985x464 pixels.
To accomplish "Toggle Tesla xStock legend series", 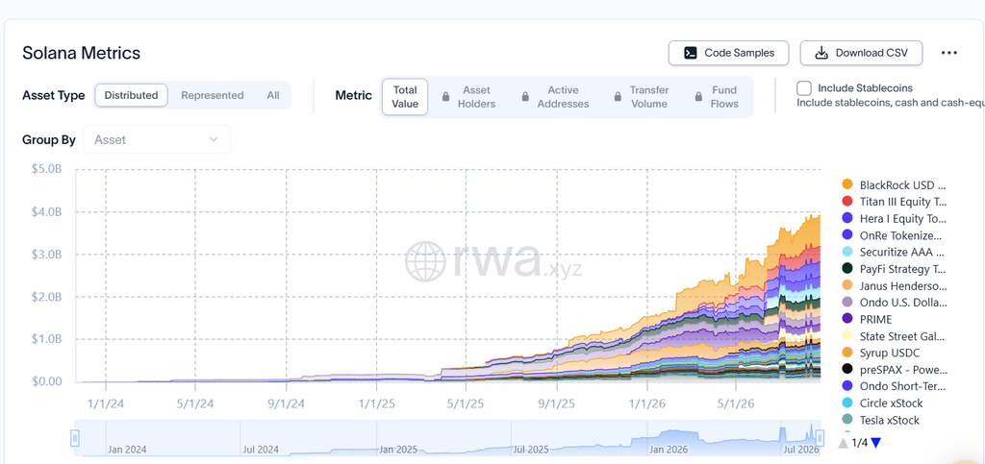I will coord(881,420).
